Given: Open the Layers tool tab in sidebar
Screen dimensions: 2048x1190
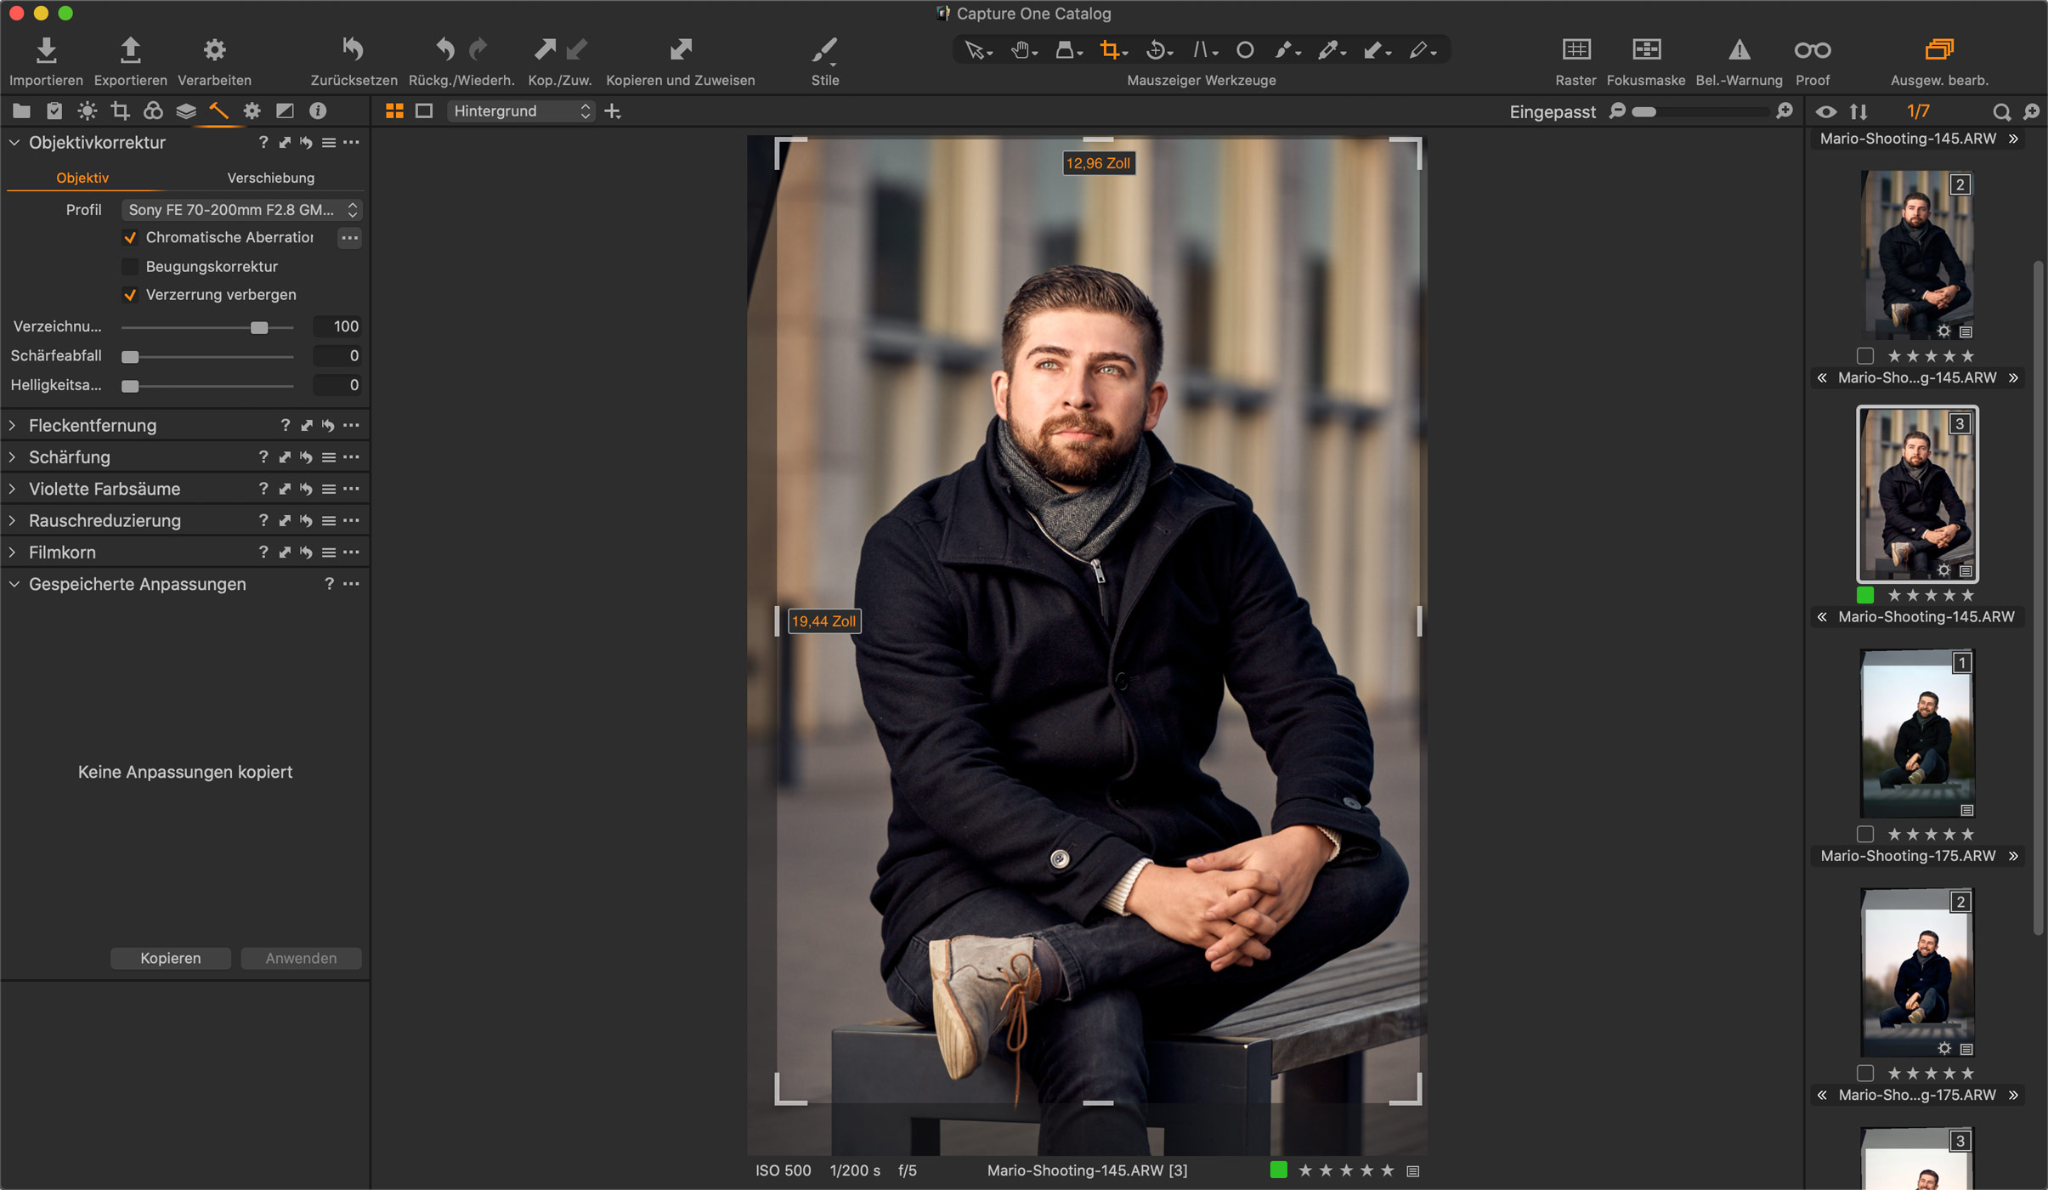Looking at the screenshot, I should (x=185, y=110).
